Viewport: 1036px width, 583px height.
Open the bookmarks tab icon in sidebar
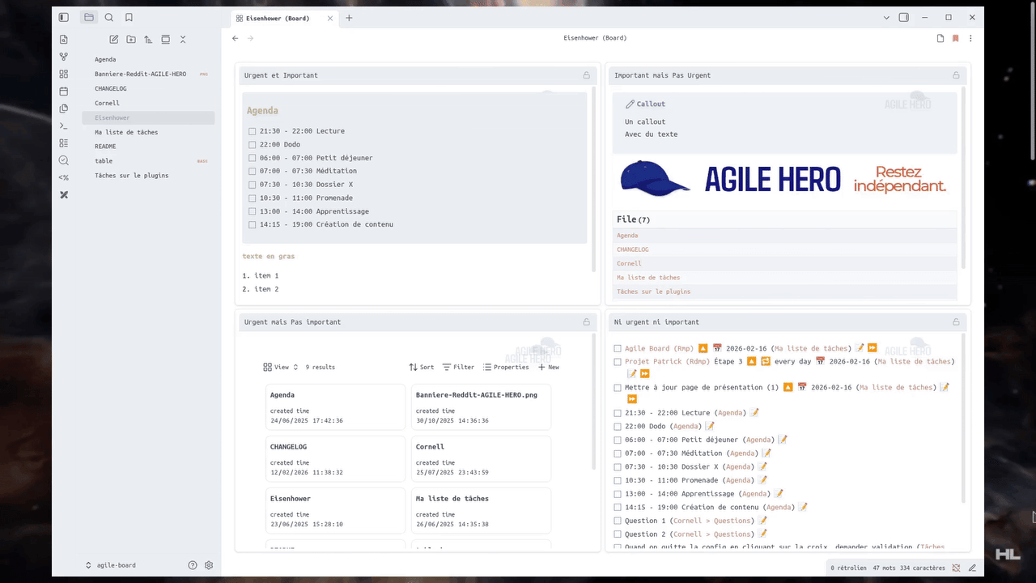129,17
